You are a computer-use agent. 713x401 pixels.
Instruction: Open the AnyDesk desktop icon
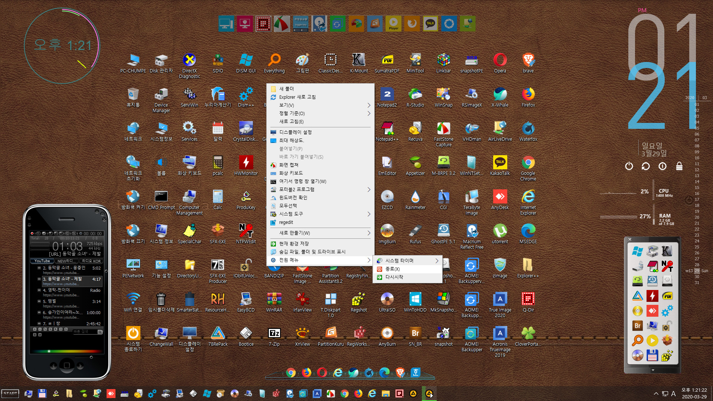[500, 200]
